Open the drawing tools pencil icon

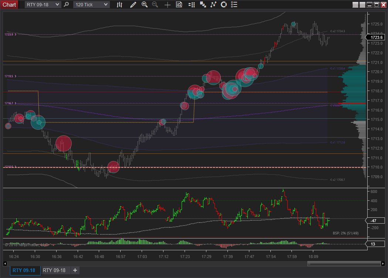133,4
